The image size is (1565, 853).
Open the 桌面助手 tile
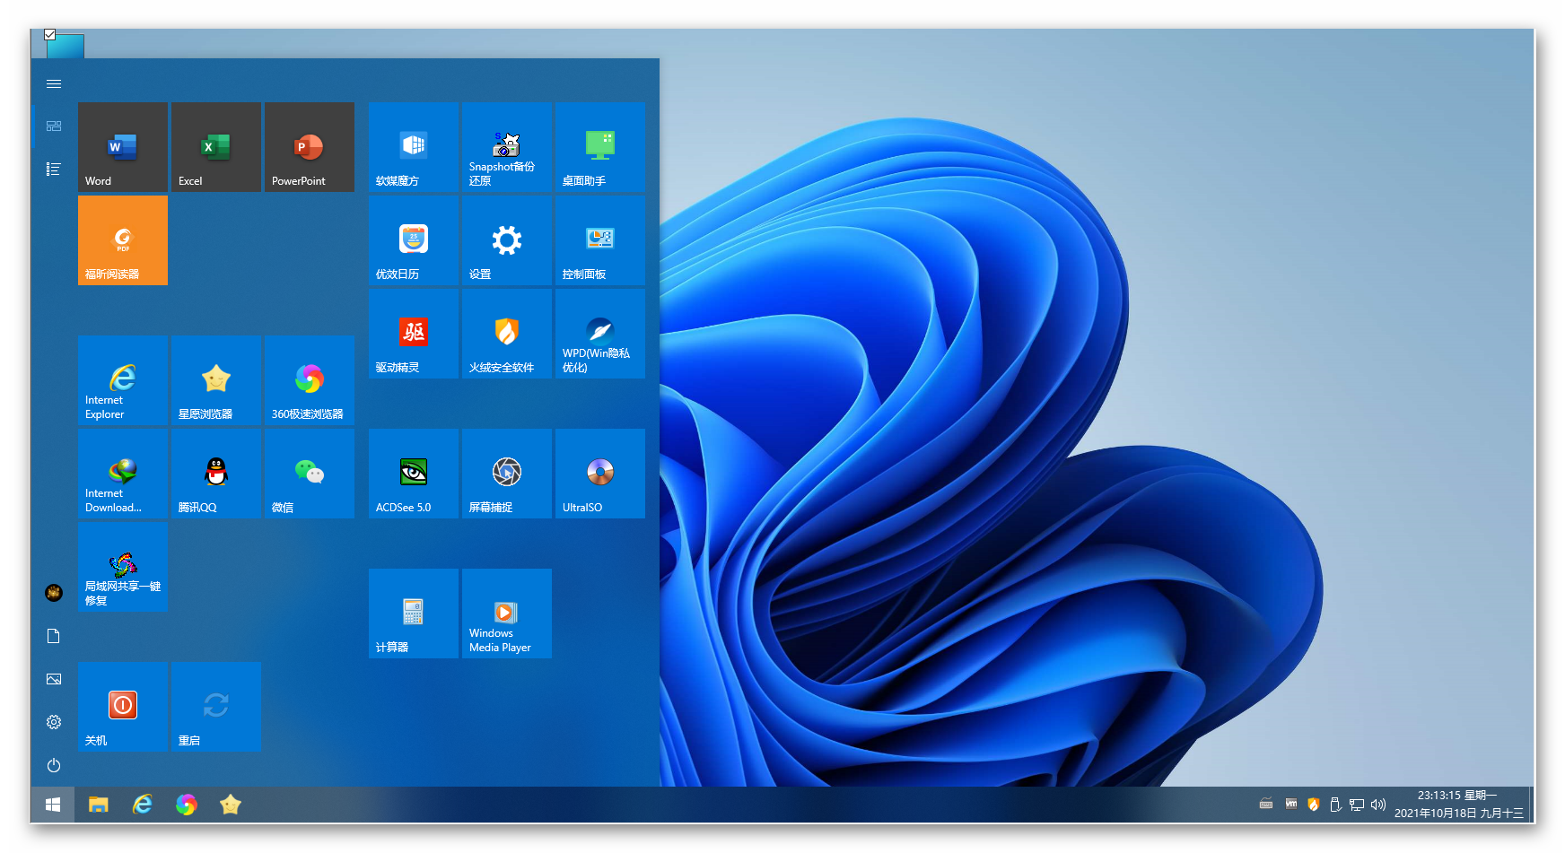coord(600,147)
